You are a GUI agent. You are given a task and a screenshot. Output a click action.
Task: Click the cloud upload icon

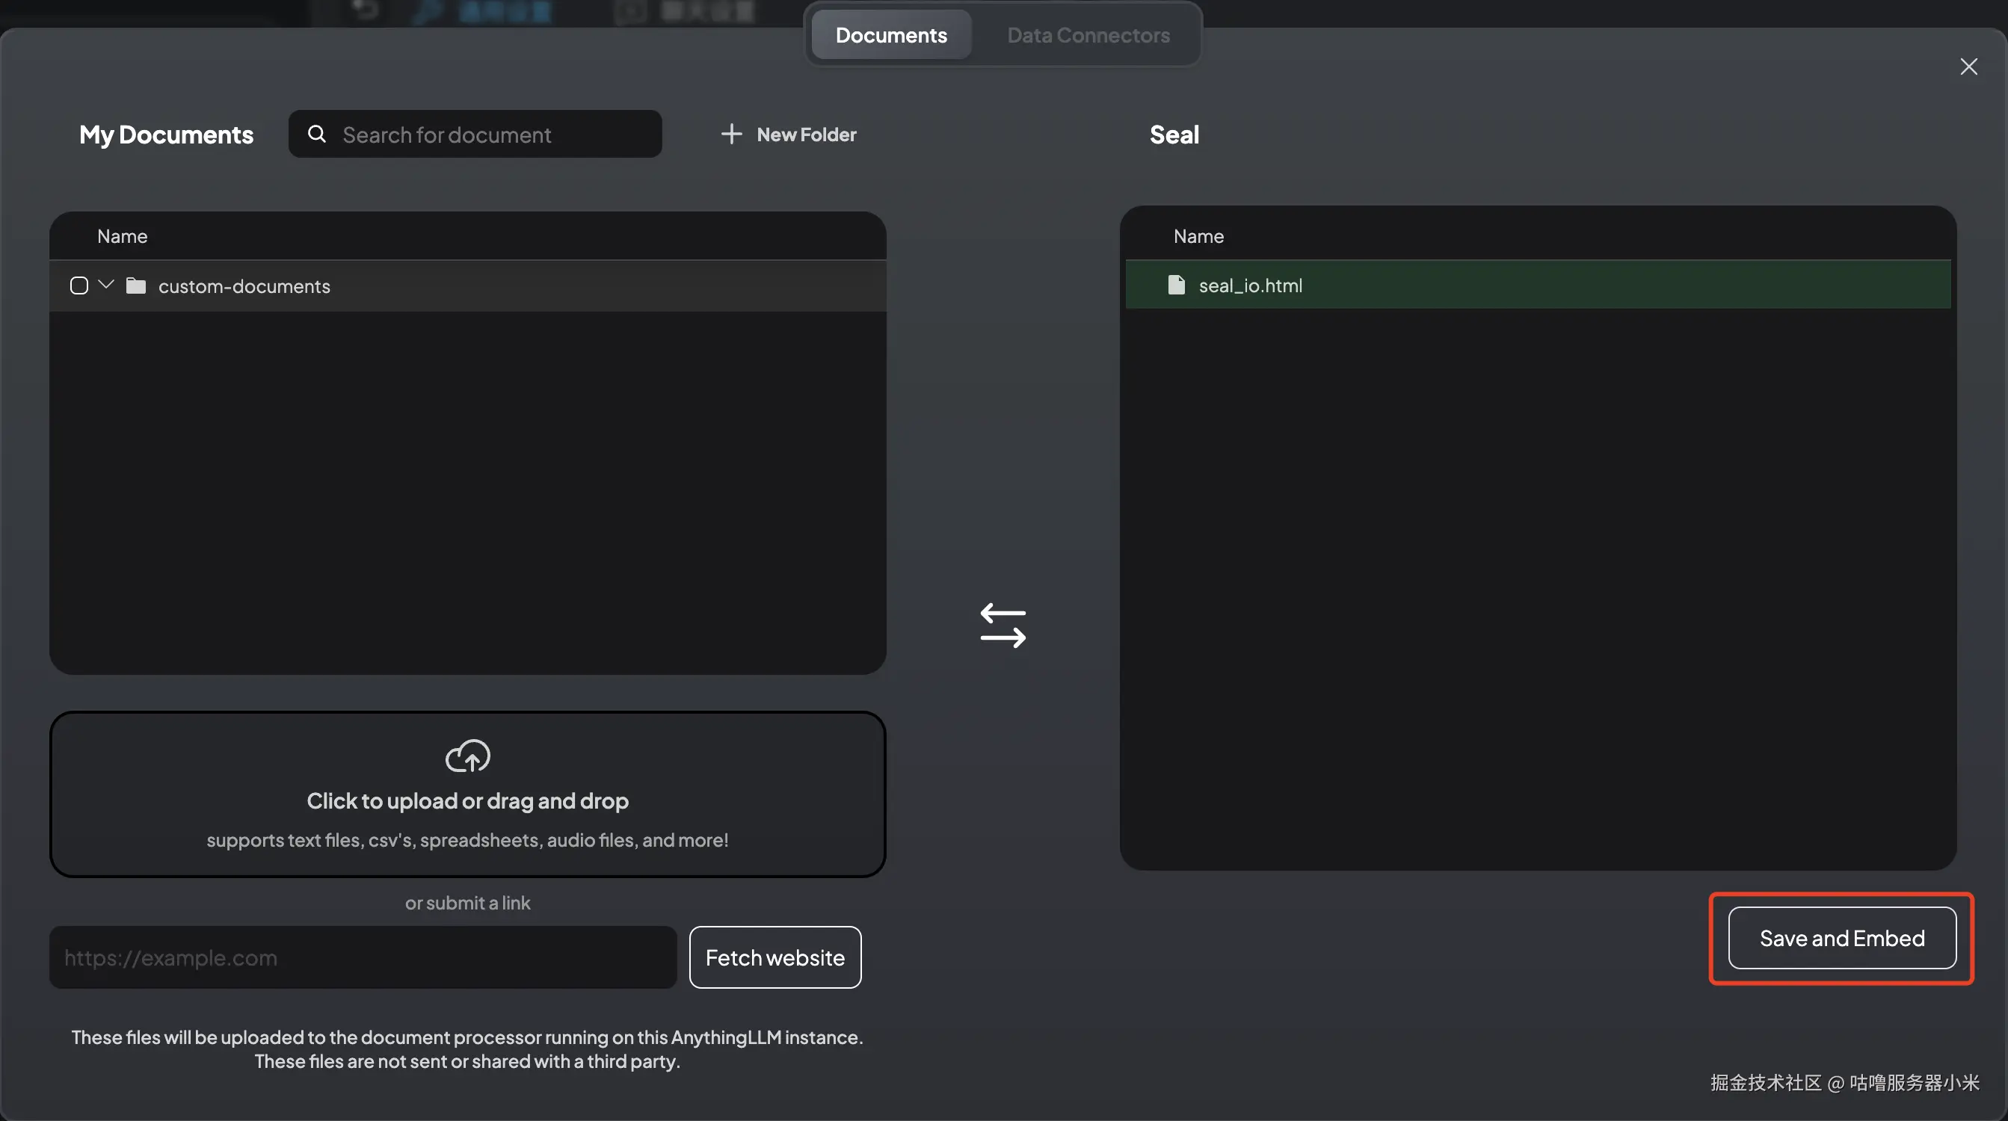pyautogui.click(x=467, y=756)
